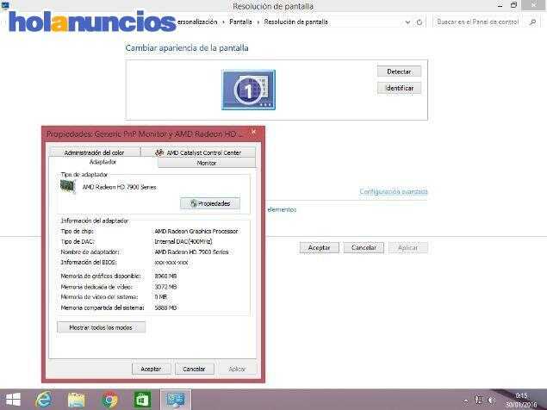
Task: Click the AMD Radeon HD 7900 Series adapter type text
Action: pyautogui.click(x=120, y=187)
